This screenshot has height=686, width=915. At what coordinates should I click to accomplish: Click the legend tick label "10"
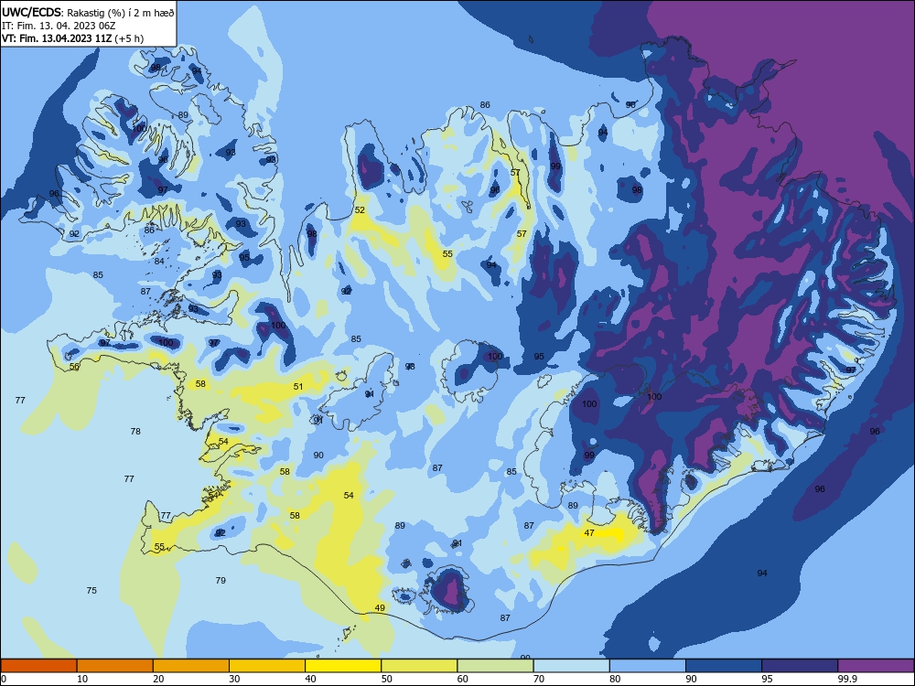[82, 679]
